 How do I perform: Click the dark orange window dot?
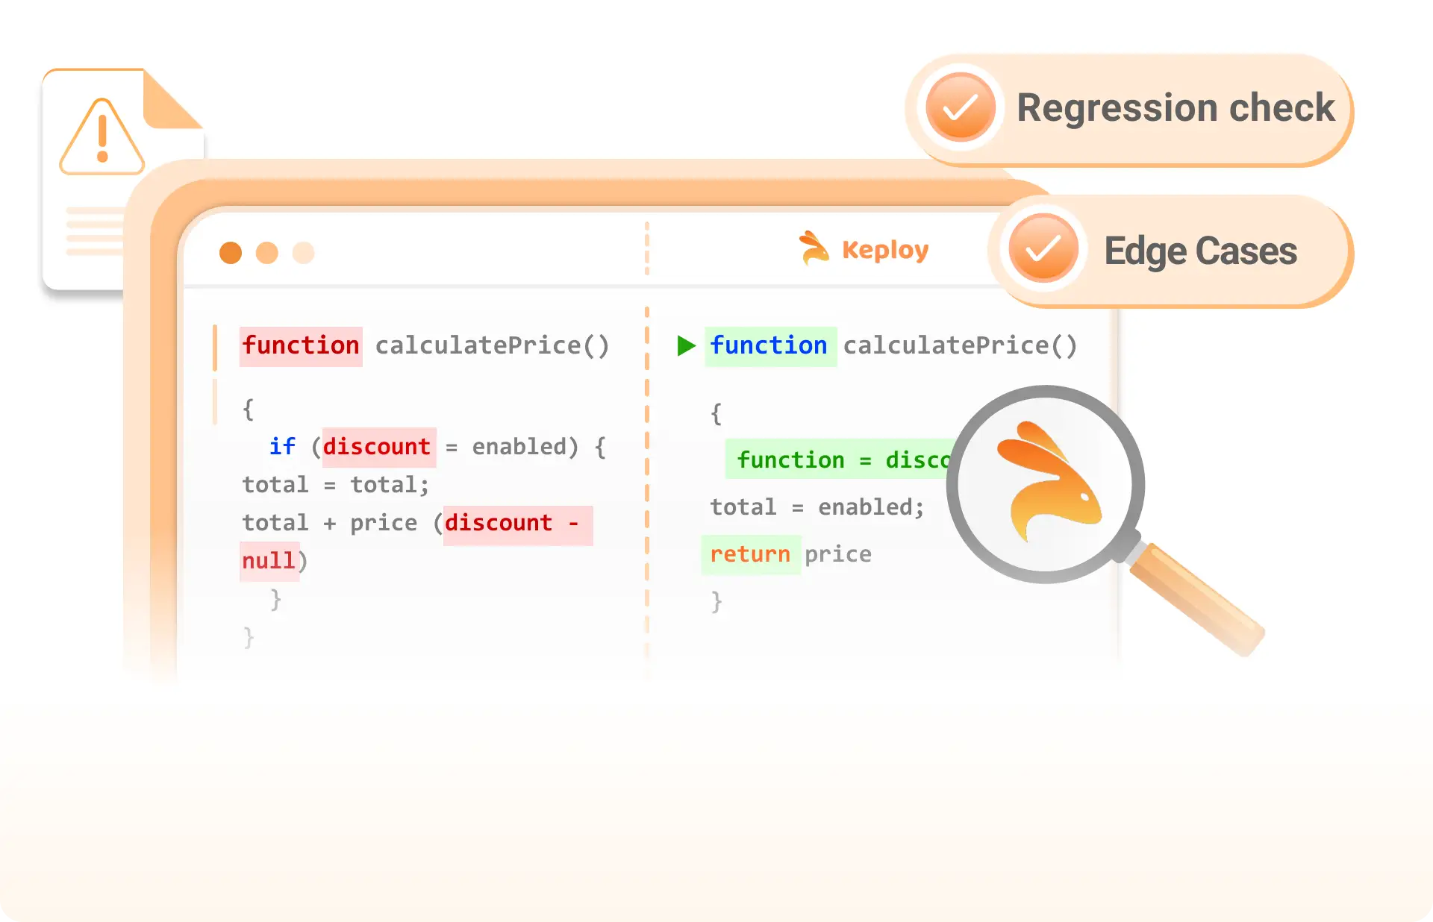tap(231, 253)
